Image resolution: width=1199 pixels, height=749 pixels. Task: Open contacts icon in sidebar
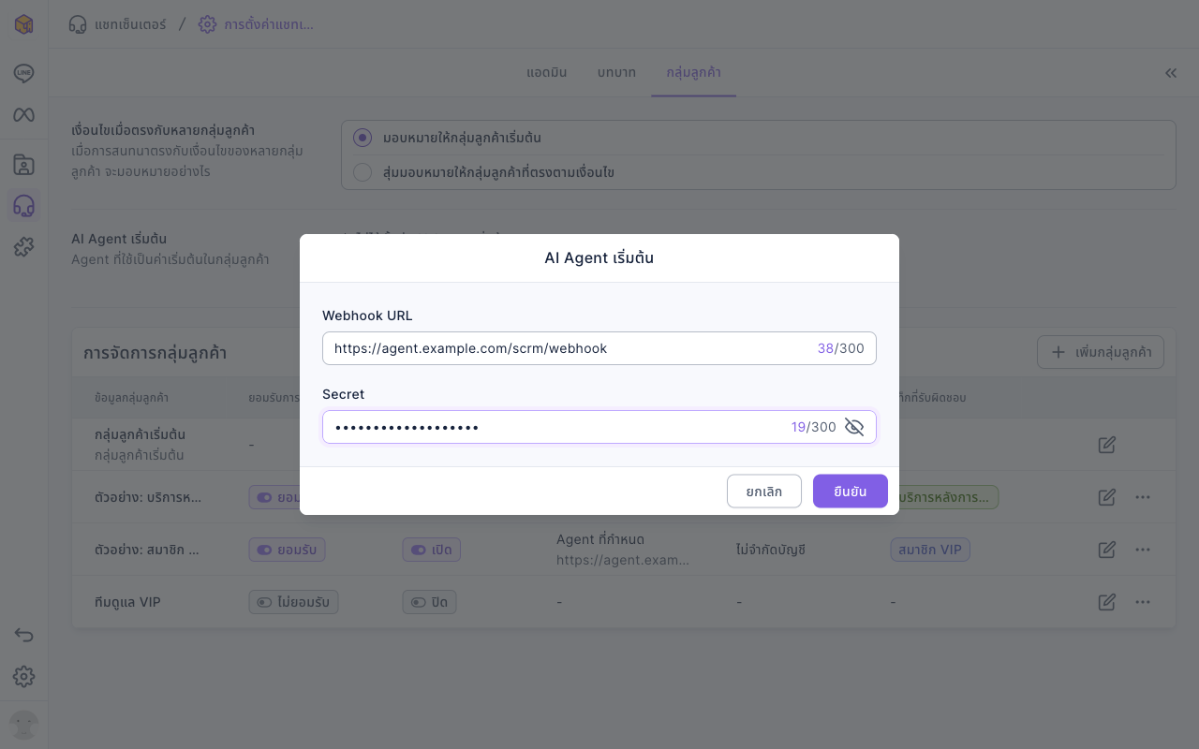coord(24,166)
